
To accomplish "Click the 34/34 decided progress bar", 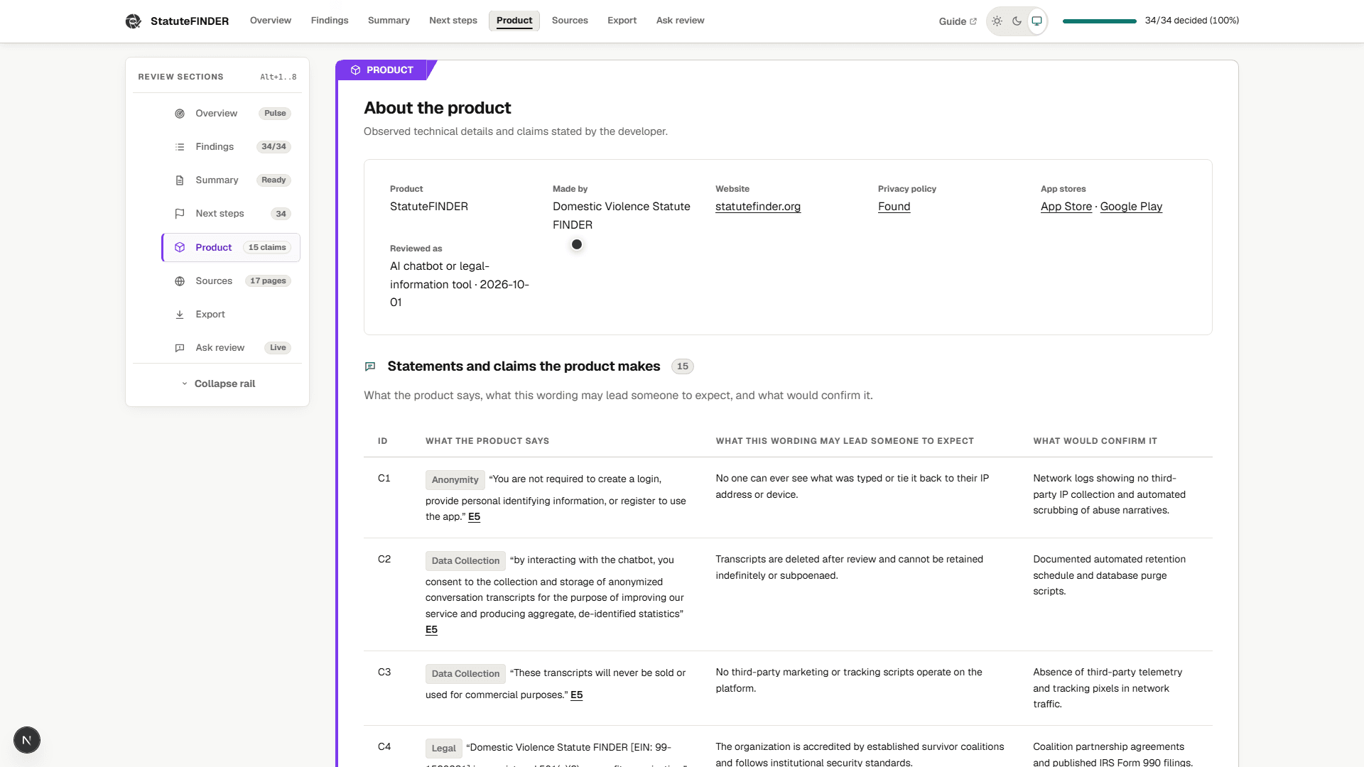I will 1099,21.
